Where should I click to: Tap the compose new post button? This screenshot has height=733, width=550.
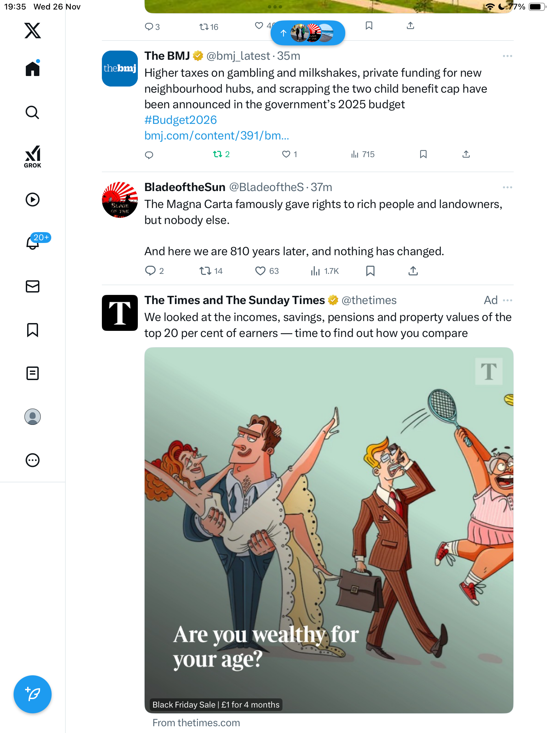pos(33,694)
